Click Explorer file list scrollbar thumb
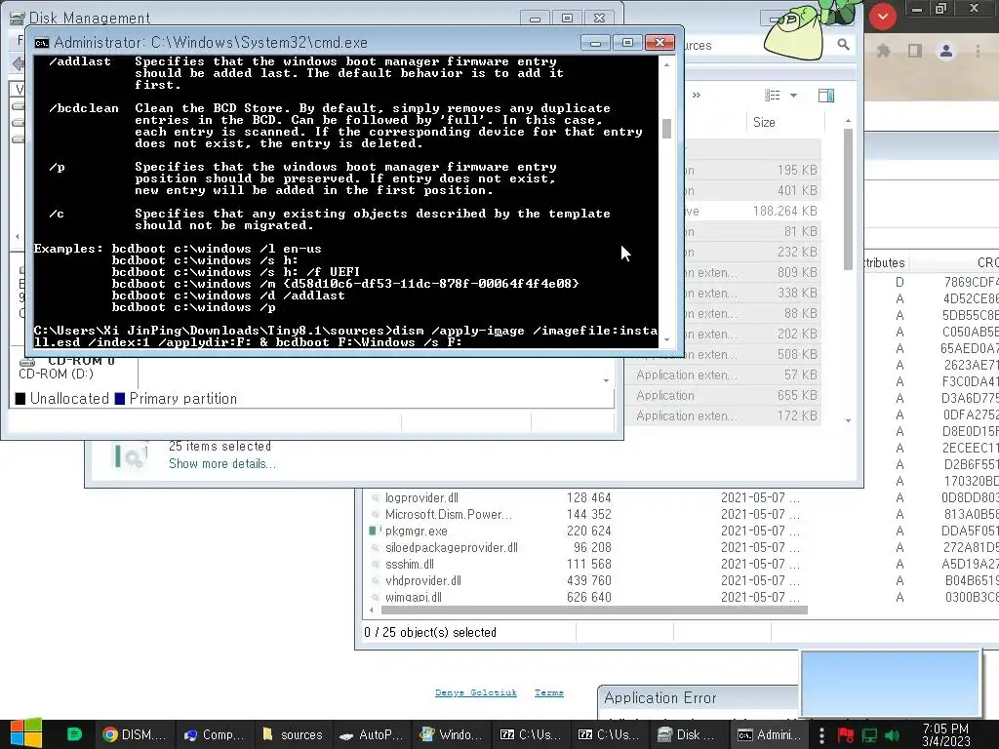 click(x=848, y=199)
